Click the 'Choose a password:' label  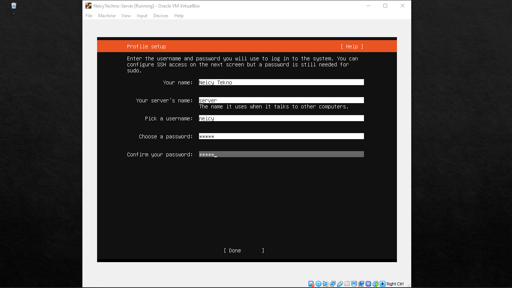(166, 136)
